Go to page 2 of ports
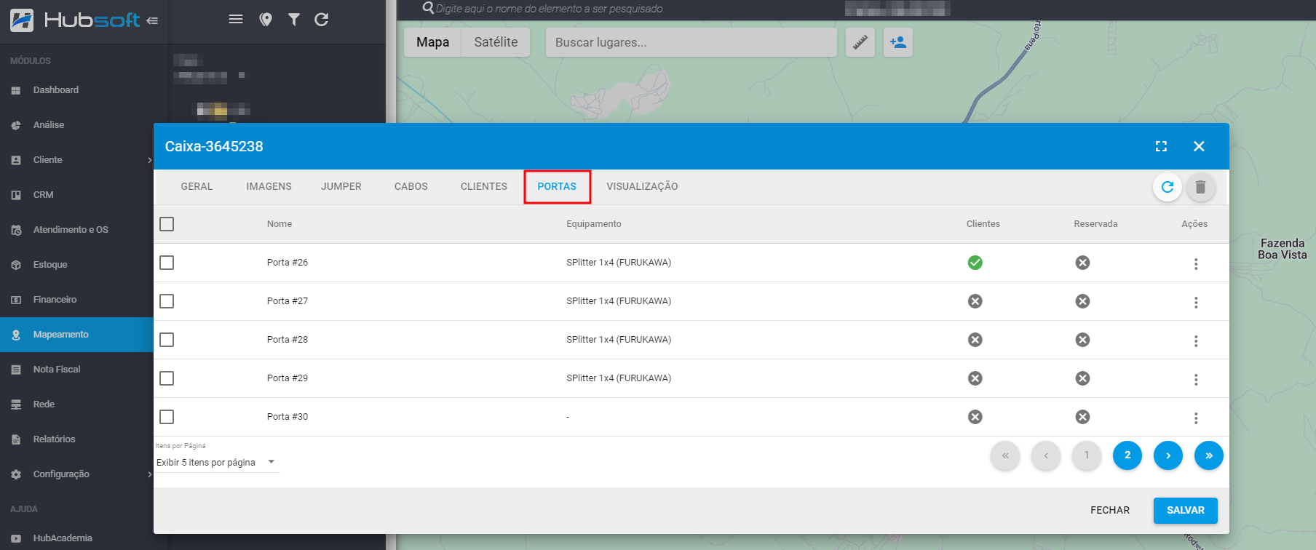 (x=1127, y=455)
